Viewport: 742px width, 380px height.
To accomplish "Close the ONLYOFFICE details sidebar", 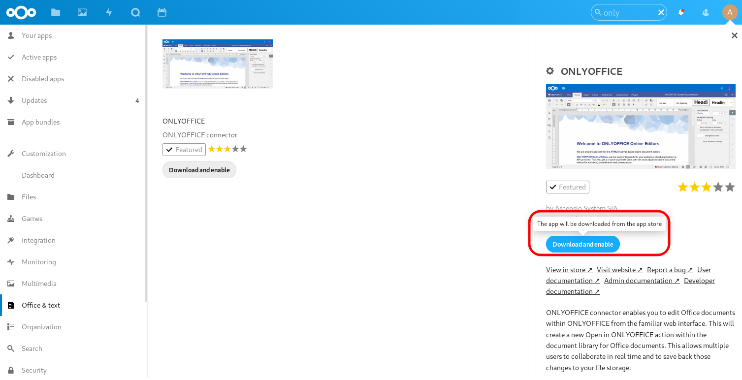I will [x=734, y=35].
